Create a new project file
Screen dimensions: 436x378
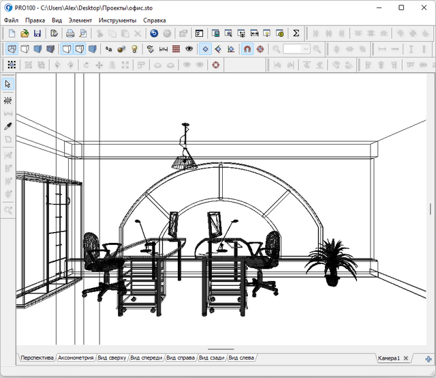pos(12,33)
